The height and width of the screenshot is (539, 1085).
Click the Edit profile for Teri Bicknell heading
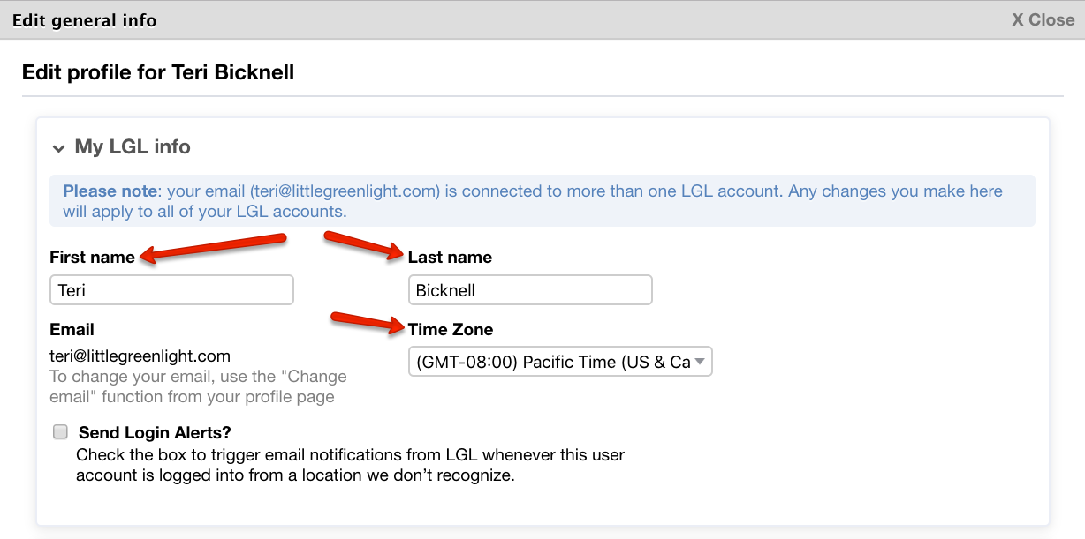tap(158, 72)
